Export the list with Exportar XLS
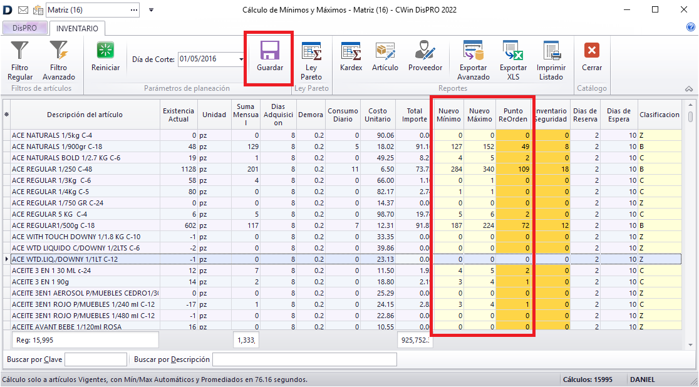The image size is (699, 387). (x=513, y=60)
